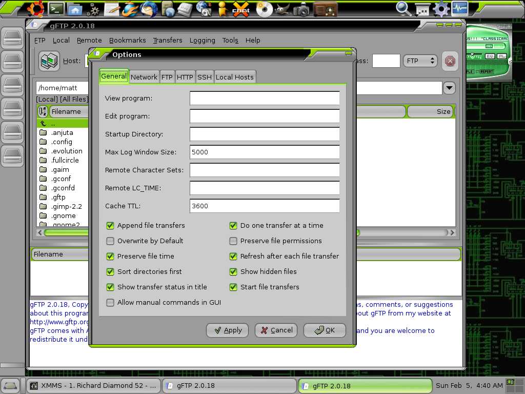This screenshot has width=525, height=394.
Task: Select the .anjuta folder
Action: coord(62,132)
